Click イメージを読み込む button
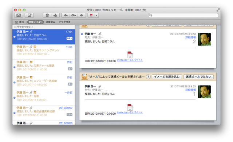This screenshot has height=142, width=233. point(167,77)
